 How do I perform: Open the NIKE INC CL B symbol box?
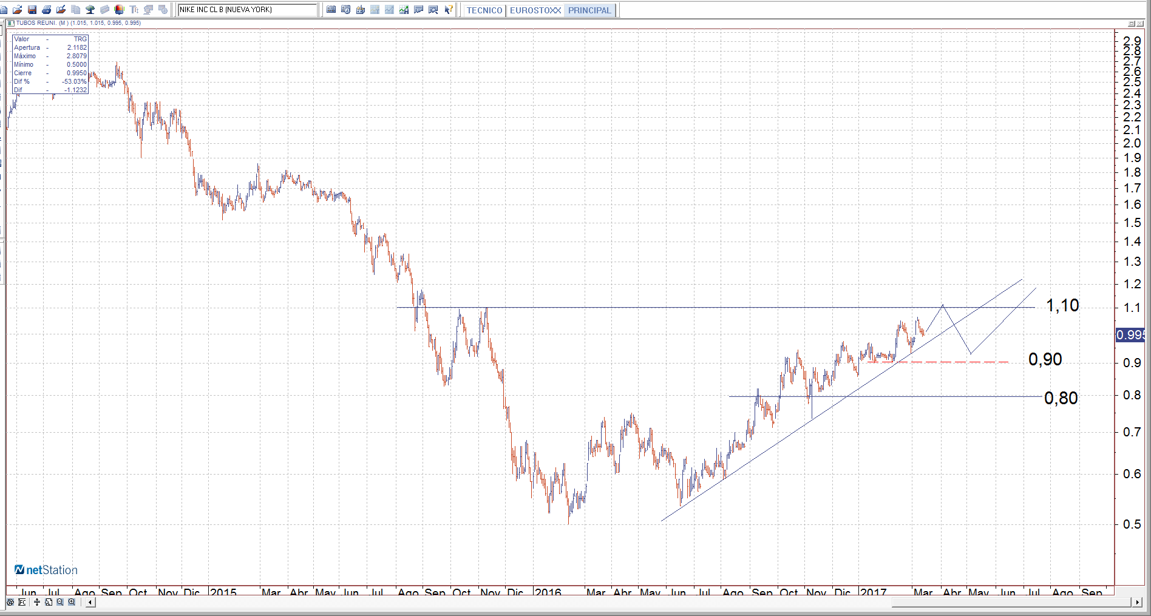tap(247, 10)
